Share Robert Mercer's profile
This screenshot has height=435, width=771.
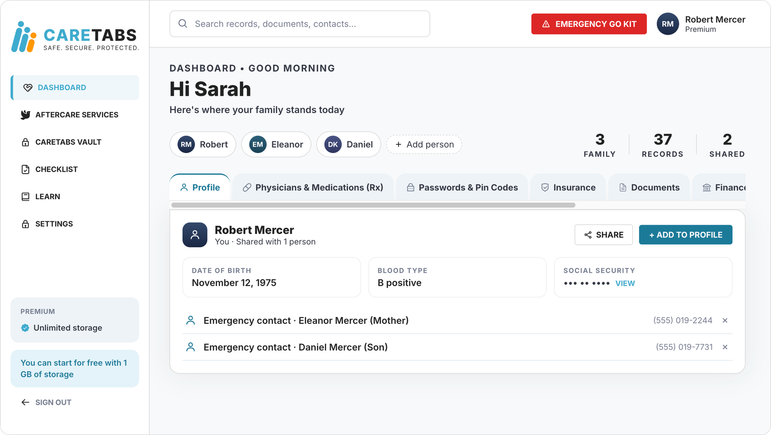[x=603, y=235]
